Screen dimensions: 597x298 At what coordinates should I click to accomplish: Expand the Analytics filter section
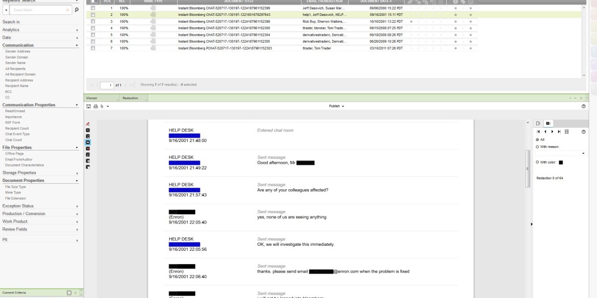click(40, 30)
